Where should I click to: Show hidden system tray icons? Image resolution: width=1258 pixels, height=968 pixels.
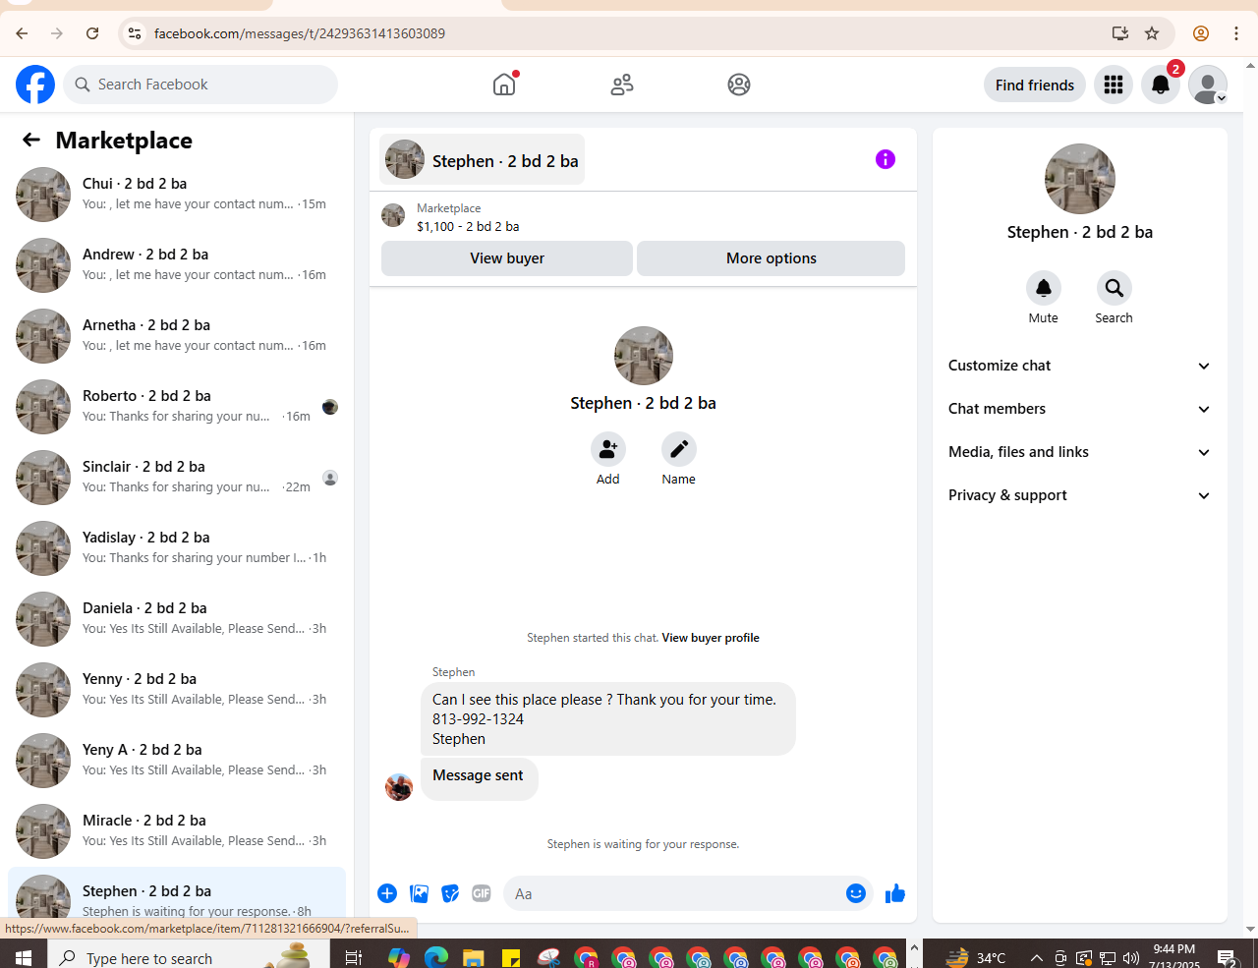(1037, 957)
